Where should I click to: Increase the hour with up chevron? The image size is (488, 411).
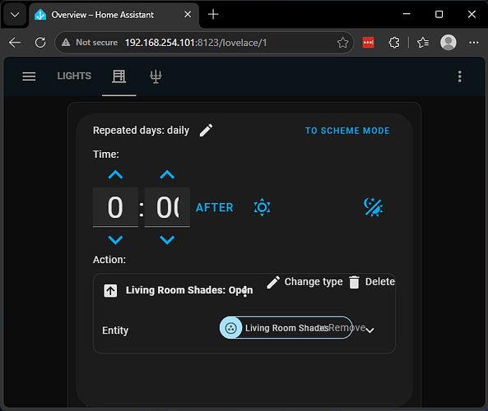pos(115,175)
